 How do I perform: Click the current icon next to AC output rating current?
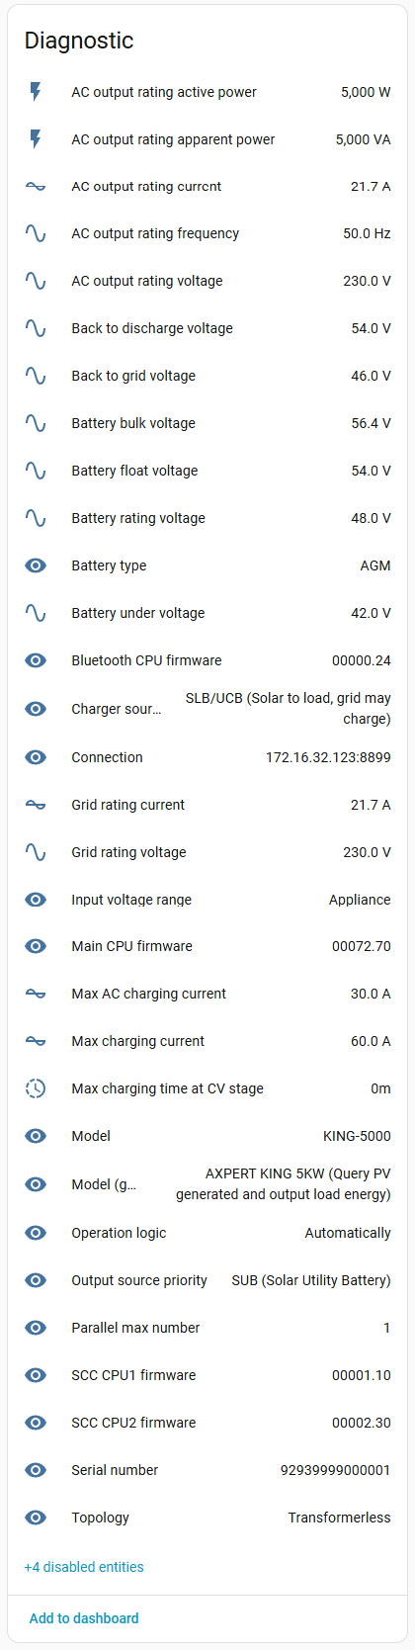36,187
